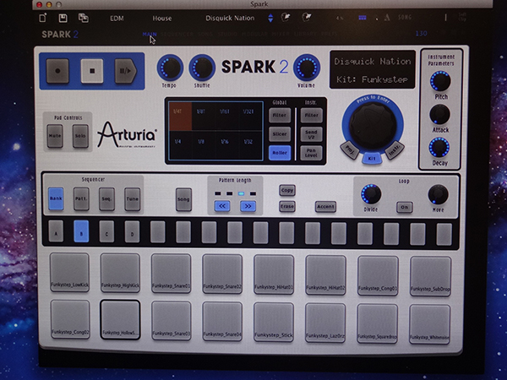Select the Send 1/2 button

(x=311, y=134)
